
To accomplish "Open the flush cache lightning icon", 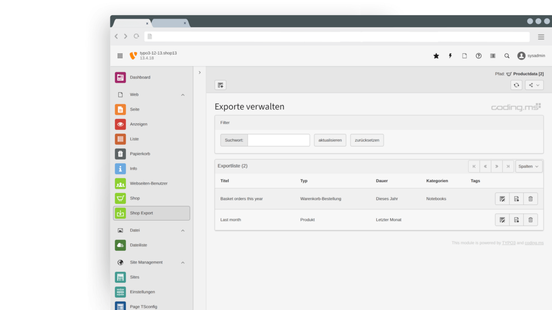I will pos(450,56).
